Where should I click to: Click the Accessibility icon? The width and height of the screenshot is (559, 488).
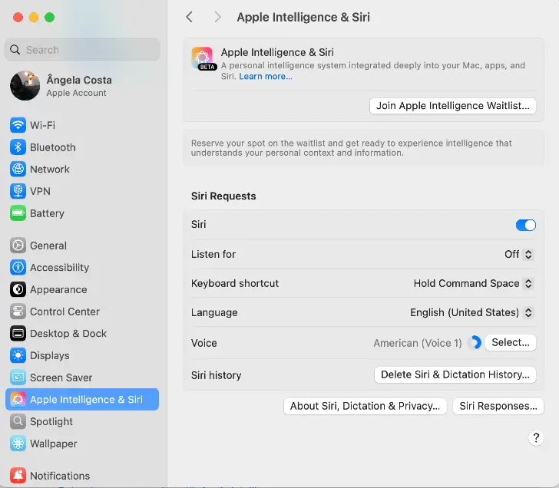[x=18, y=268]
